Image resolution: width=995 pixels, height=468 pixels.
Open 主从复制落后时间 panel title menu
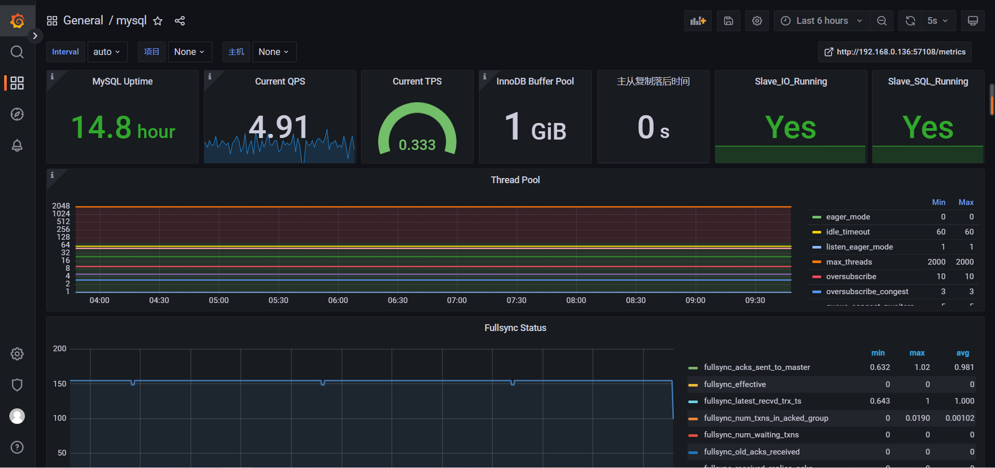point(653,81)
